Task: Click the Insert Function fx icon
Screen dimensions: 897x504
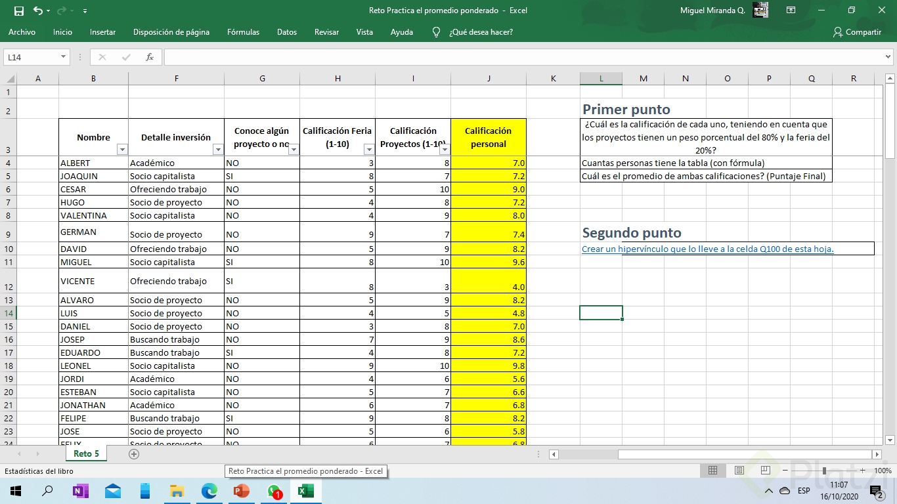Action: tap(150, 57)
